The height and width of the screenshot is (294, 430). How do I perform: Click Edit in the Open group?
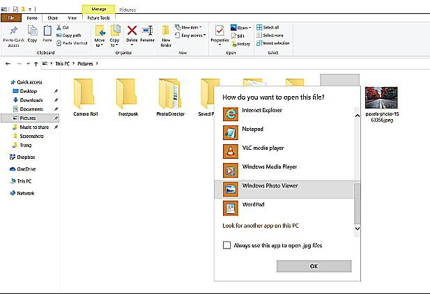(x=238, y=36)
